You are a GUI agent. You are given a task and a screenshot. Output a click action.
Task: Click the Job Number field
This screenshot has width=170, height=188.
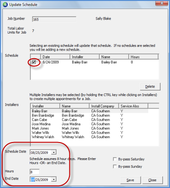54,19
